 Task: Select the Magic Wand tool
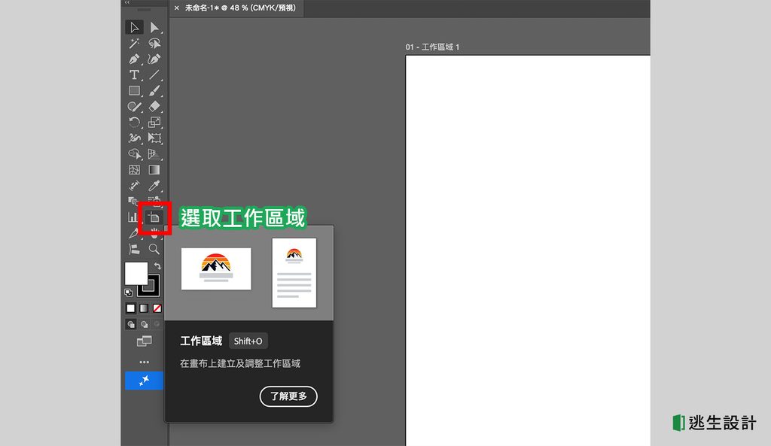(x=134, y=43)
